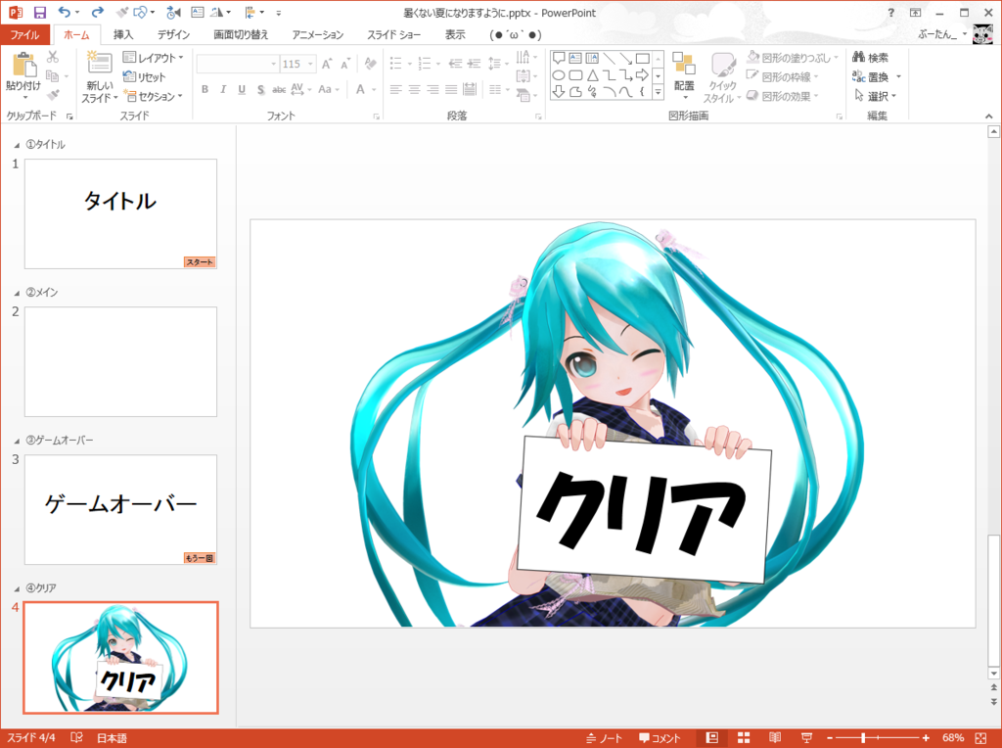This screenshot has width=1002, height=748.
Task: Click the Reset (リセット) button
Action: 145,76
